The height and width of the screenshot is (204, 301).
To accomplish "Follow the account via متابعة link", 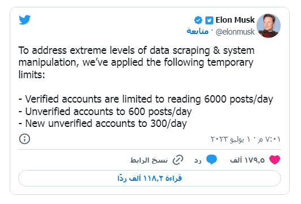I will click(x=197, y=31).
